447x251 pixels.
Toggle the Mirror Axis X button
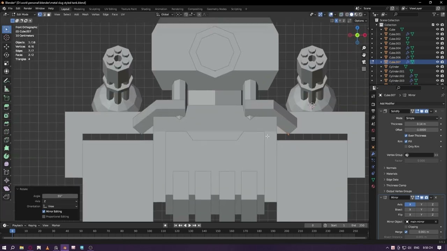click(410, 204)
